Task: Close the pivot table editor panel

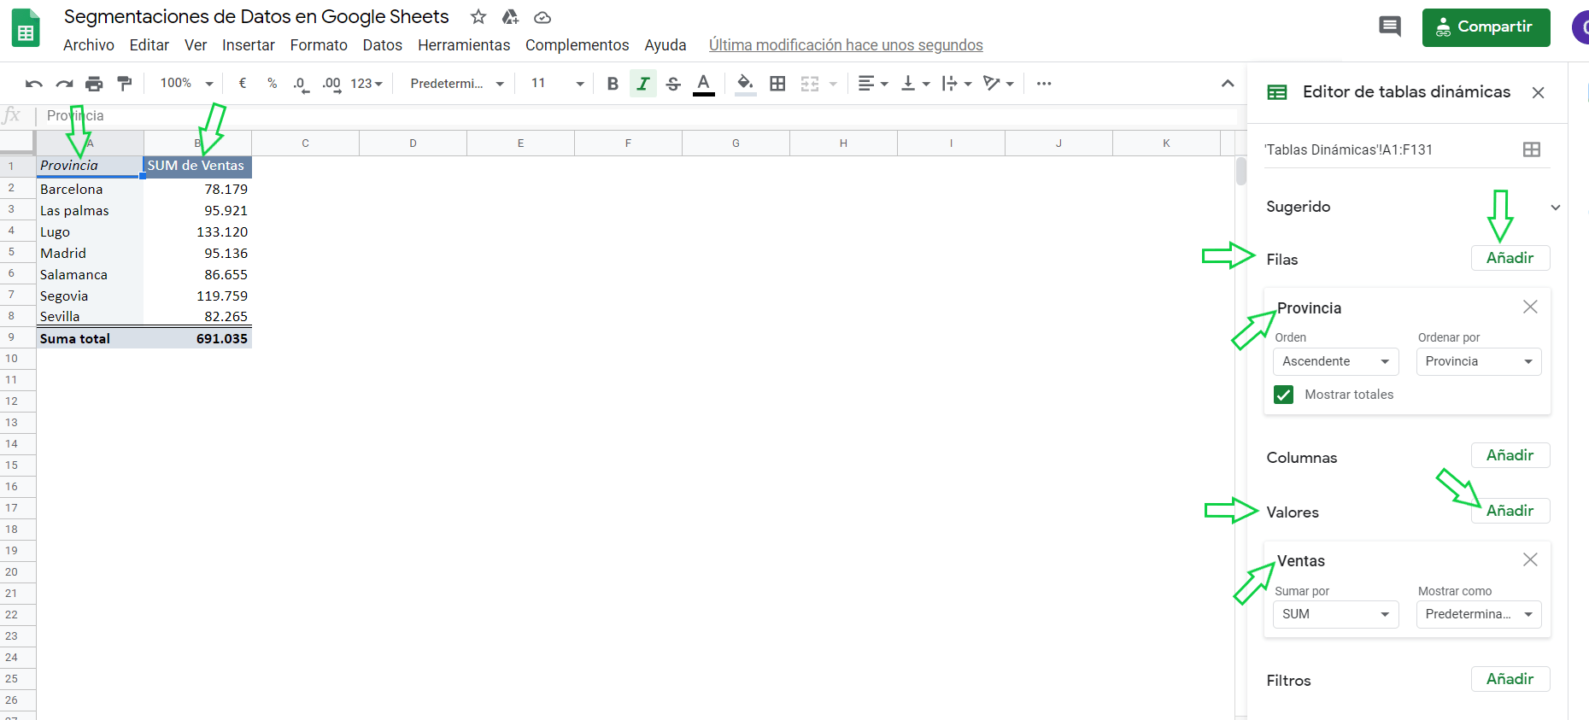Action: coord(1538,92)
